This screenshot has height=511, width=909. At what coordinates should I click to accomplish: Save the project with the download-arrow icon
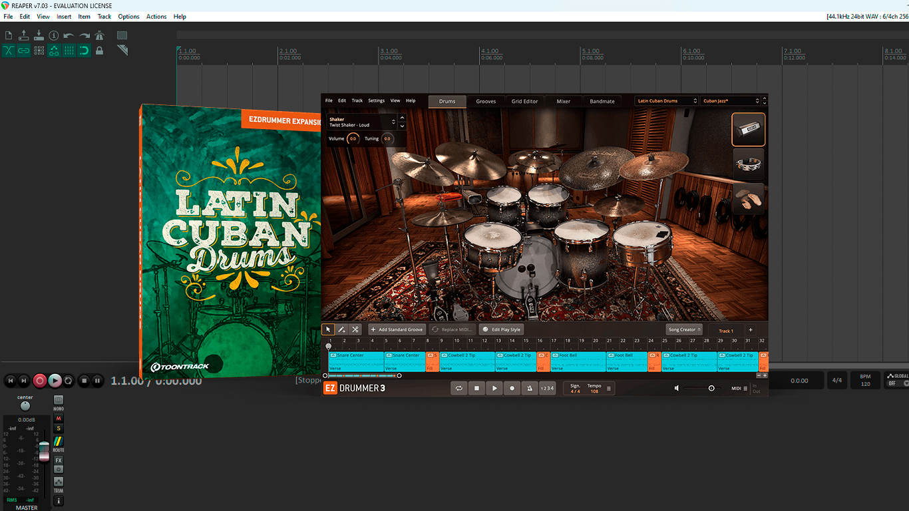coord(39,35)
